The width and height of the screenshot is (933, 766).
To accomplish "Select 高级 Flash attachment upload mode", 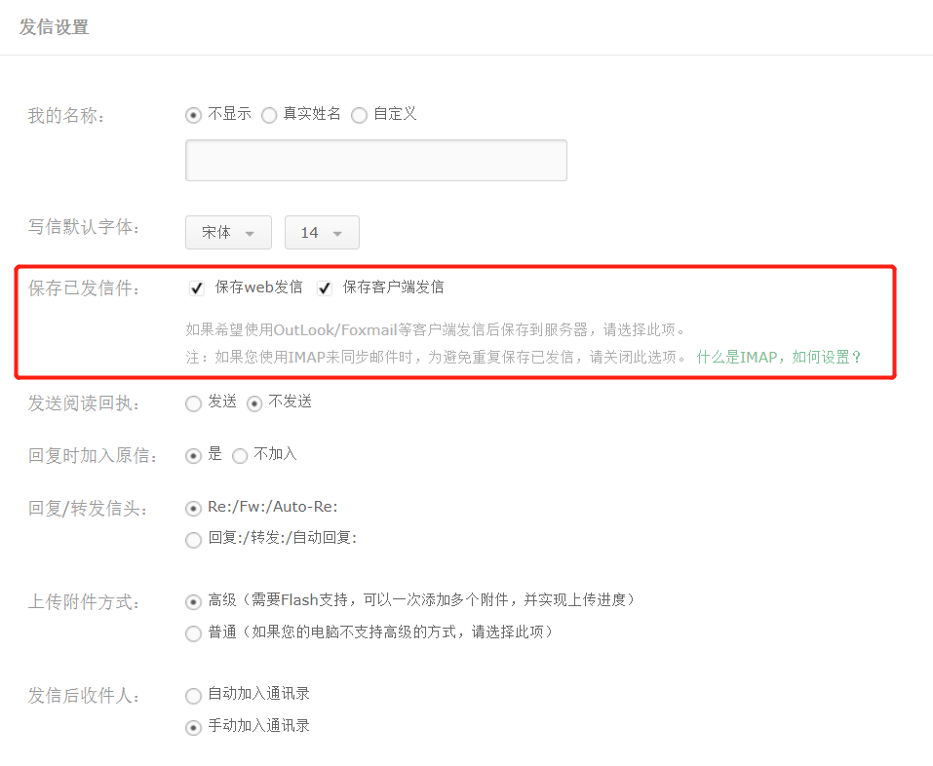I will click(x=193, y=602).
